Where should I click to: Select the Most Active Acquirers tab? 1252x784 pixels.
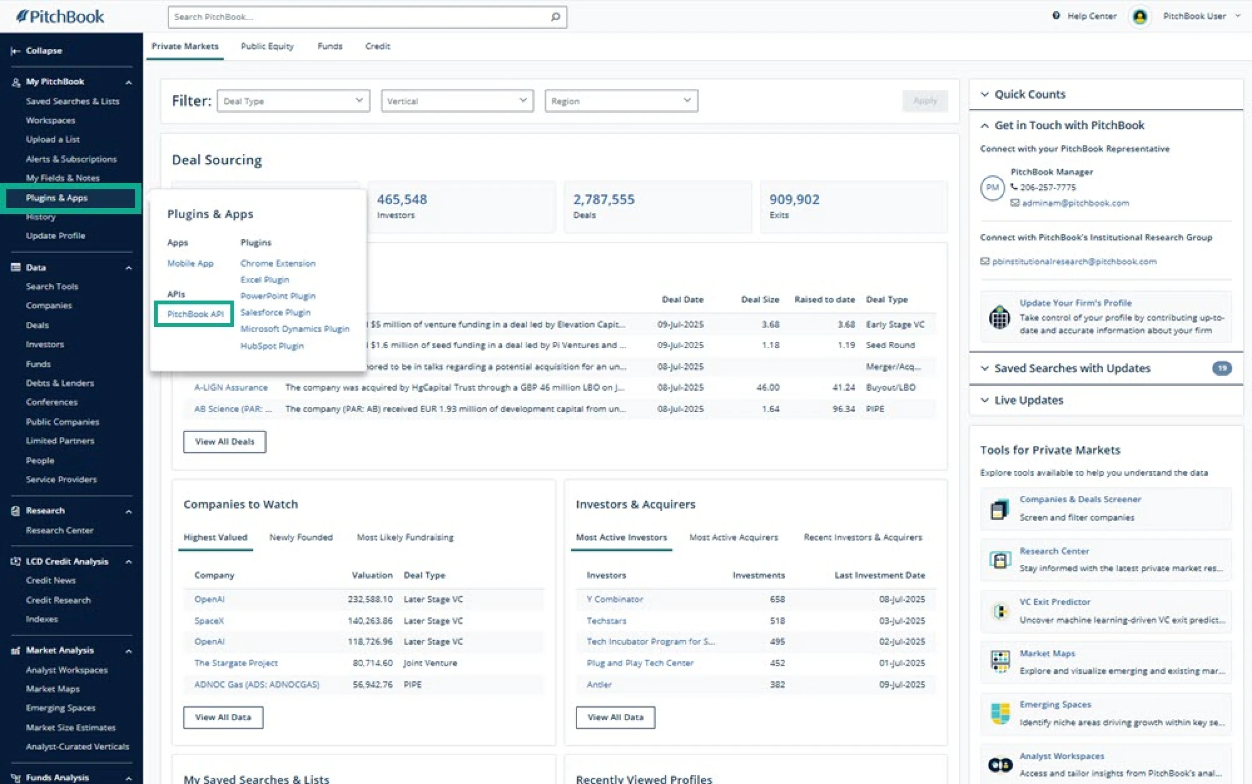(x=733, y=537)
